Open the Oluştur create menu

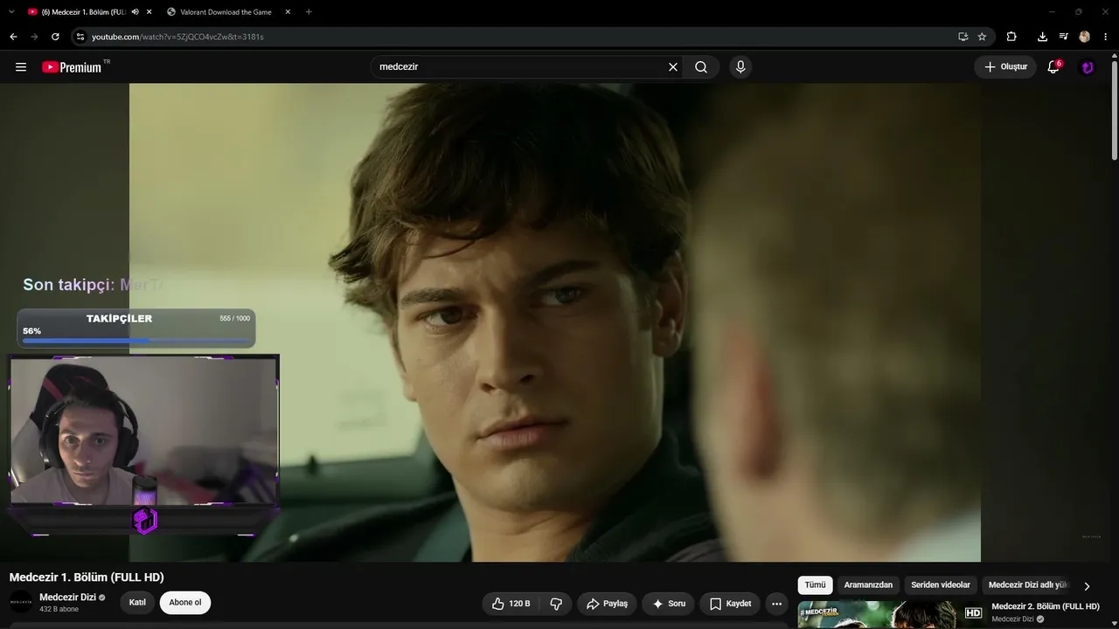pos(1005,67)
